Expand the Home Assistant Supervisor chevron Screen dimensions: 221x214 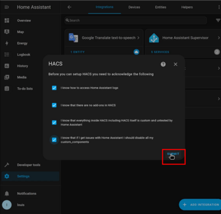tap(219, 38)
